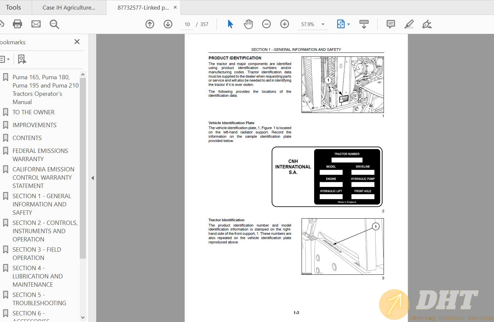The width and height of the screenshot is (494, 322).
Task: Click the page number input field
Action: pos(187,24)
